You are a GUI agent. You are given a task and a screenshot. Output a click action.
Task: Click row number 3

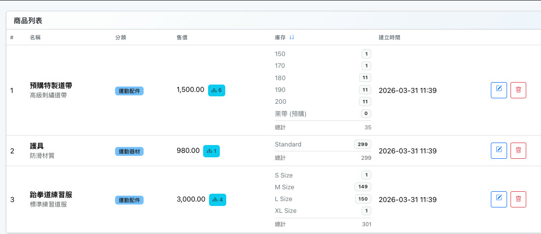pos(12,200)
